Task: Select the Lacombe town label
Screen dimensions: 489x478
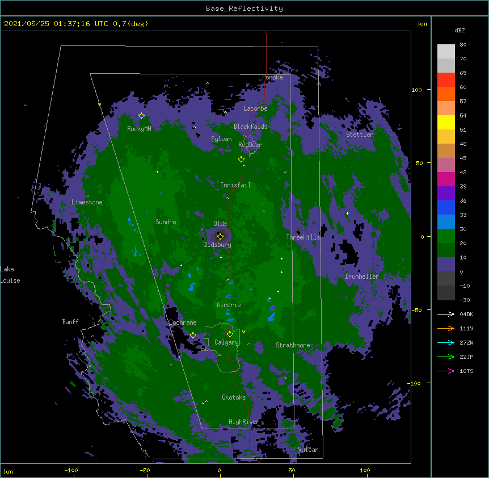Action: pyautogui.click(x=255, y=108)
